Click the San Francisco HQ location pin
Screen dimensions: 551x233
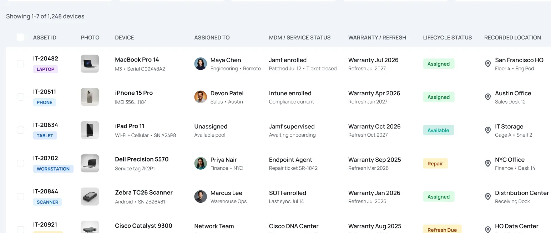click(x=488, y=64)
